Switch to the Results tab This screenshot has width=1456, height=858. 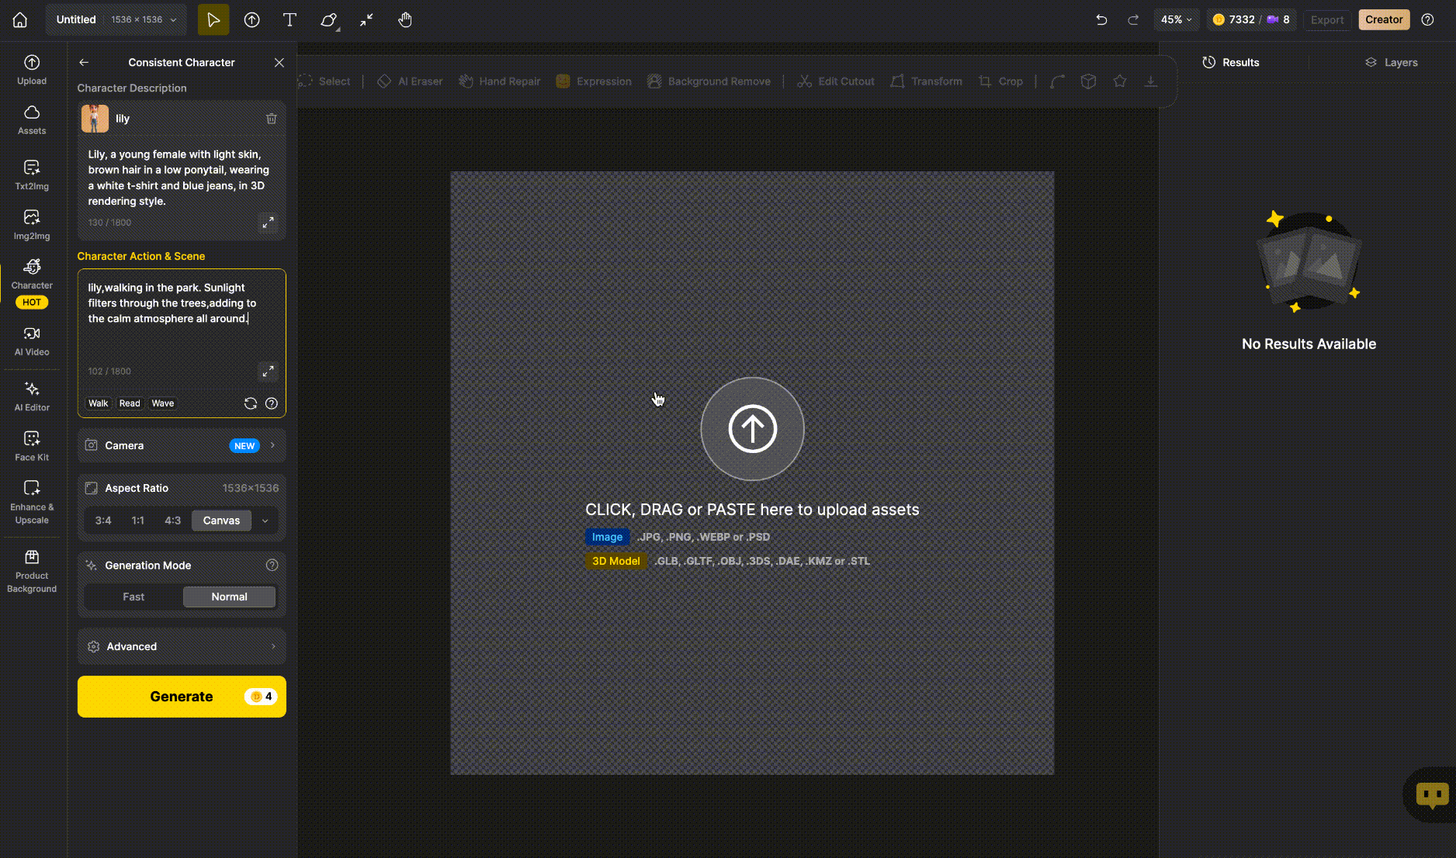[1231, 62]
